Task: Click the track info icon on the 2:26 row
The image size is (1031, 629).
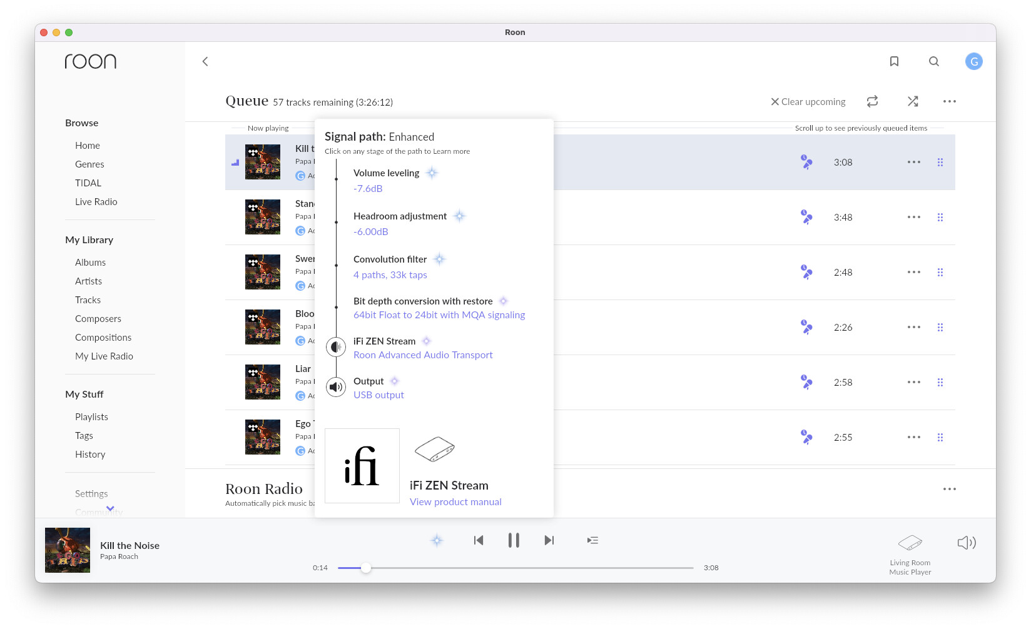Action: click(x=806, y=327)
